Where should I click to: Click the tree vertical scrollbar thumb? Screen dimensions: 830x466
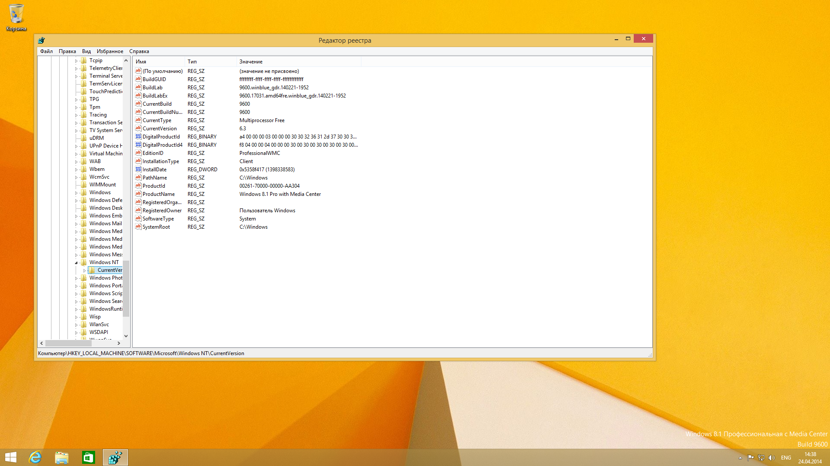click(126, 288)
